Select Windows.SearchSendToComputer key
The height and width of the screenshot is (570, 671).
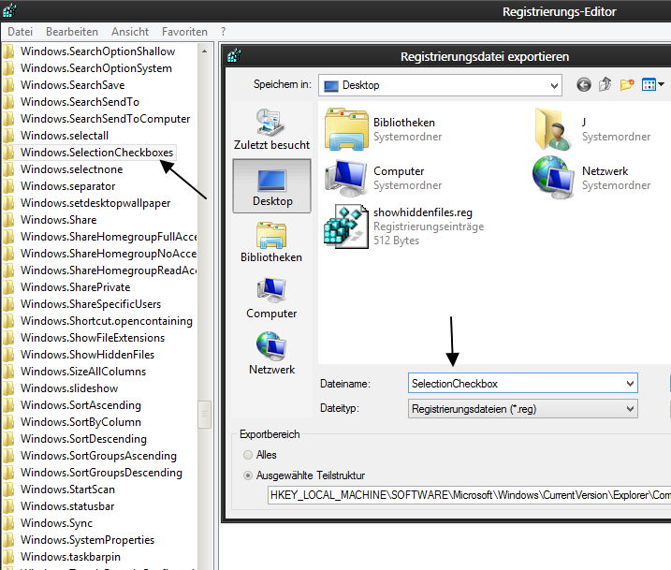(105, 119)
